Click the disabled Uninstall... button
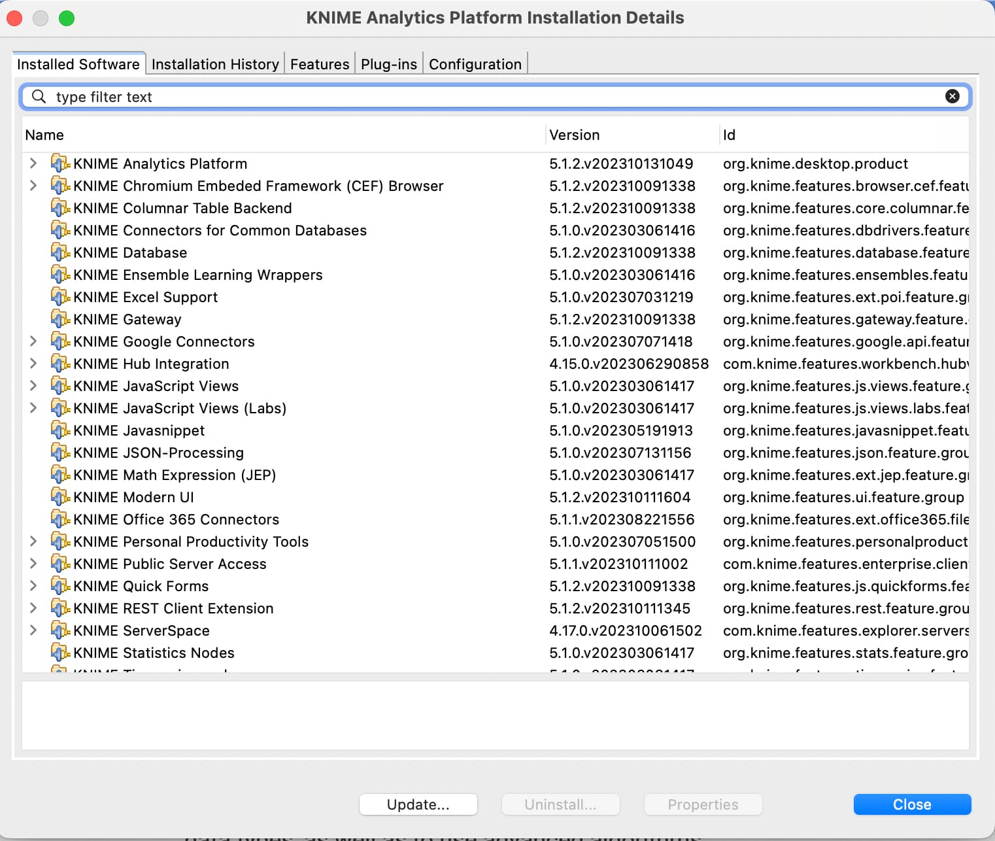Image resolution: width=995 pixels, height=841 pixels. (560, 804)
